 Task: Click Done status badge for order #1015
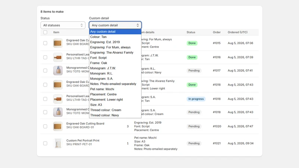192,43
